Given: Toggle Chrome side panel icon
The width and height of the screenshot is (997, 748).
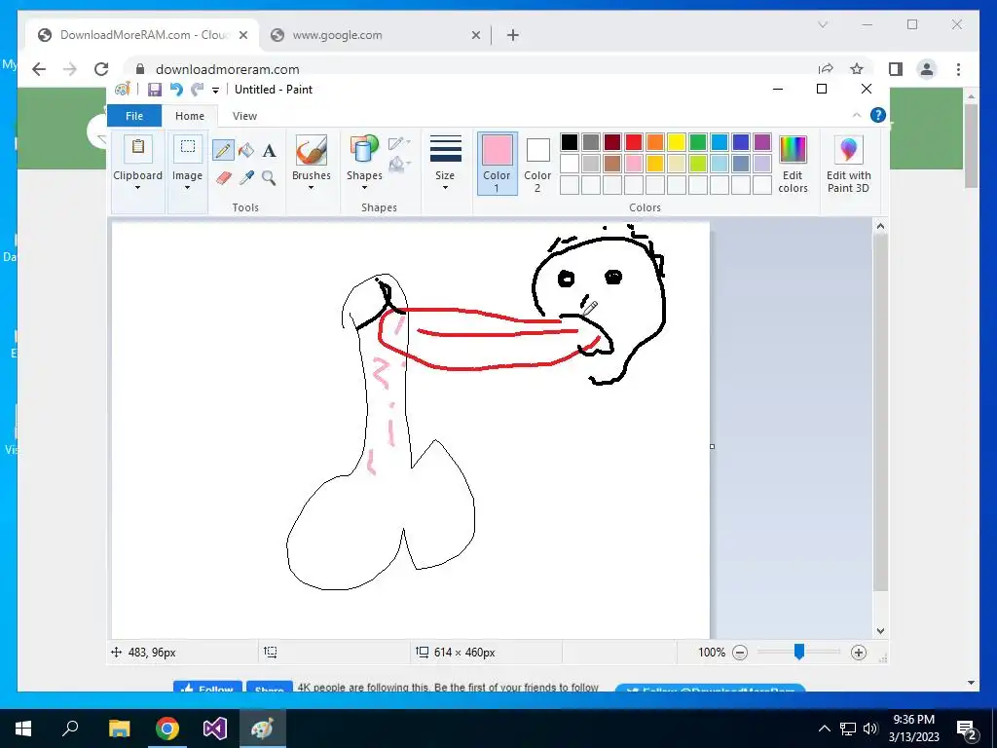Looking at the screenshot, I should click(896, 69).
